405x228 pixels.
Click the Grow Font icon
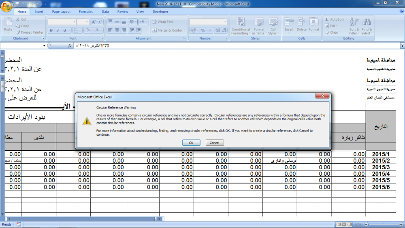tap(94, 22)
